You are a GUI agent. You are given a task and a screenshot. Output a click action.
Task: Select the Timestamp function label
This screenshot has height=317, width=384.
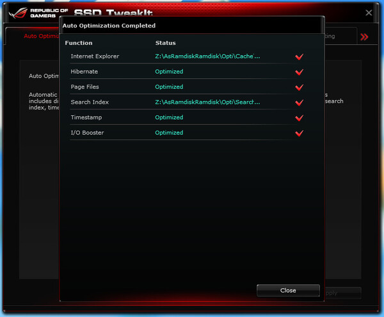tap(86, 117)
